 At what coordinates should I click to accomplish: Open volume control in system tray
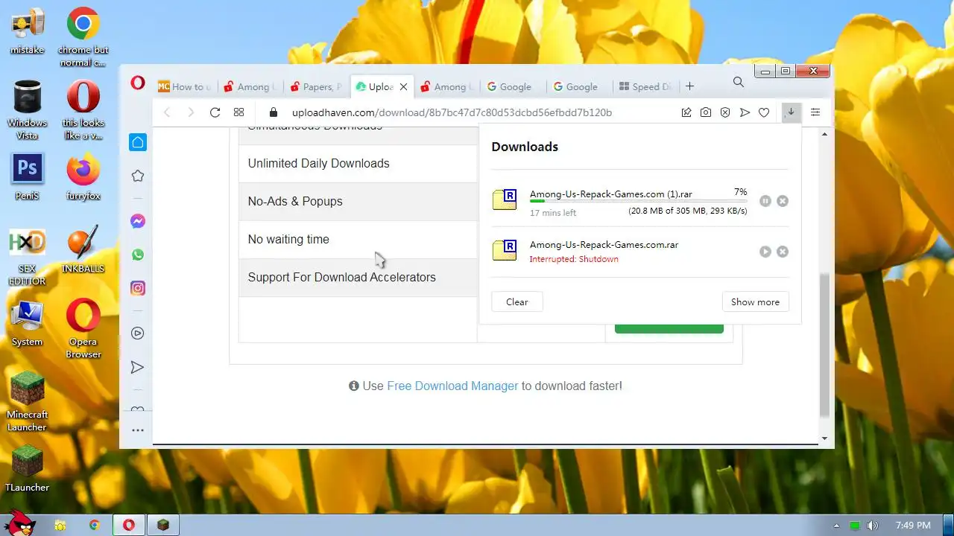tap(872, 526)
